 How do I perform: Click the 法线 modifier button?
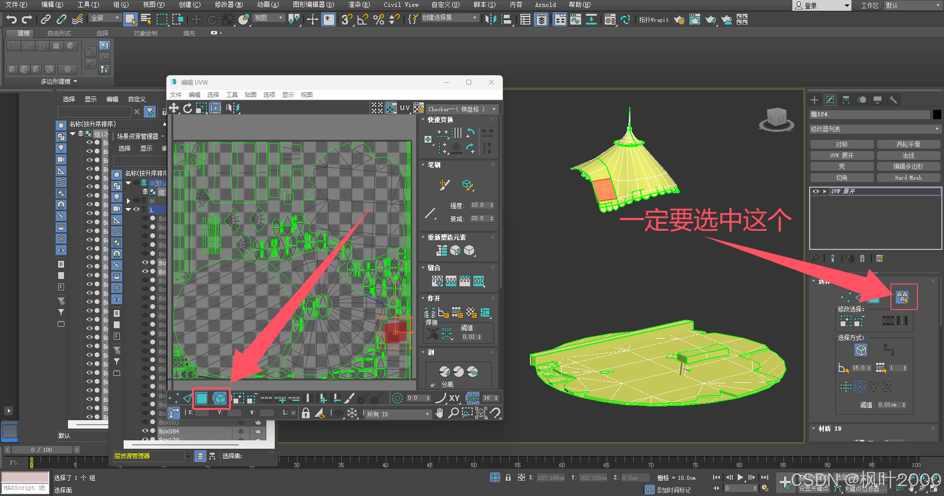pyautogui.click(x=908, y=155)
